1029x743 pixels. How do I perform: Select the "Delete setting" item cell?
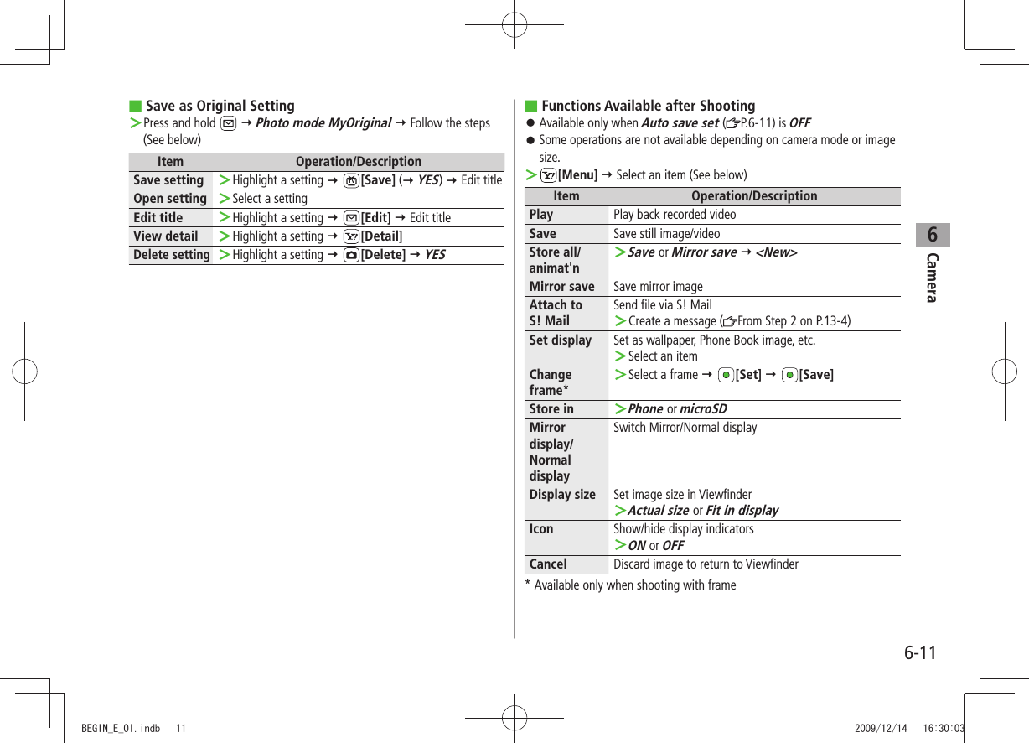(171, 255)
